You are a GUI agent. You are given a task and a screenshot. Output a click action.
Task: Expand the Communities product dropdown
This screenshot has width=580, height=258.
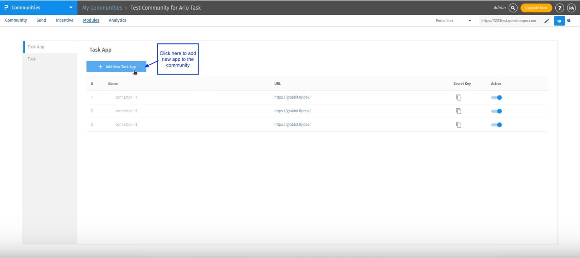click(x=71, y=8)
